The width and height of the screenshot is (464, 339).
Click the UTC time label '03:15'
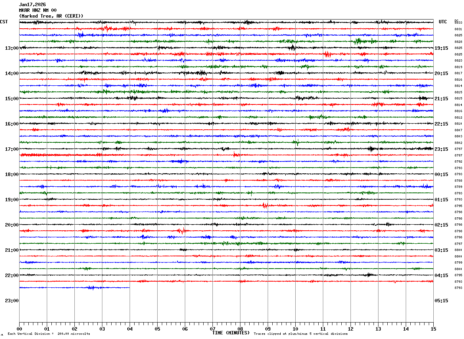pyautogui.click(x=441, y=250)
